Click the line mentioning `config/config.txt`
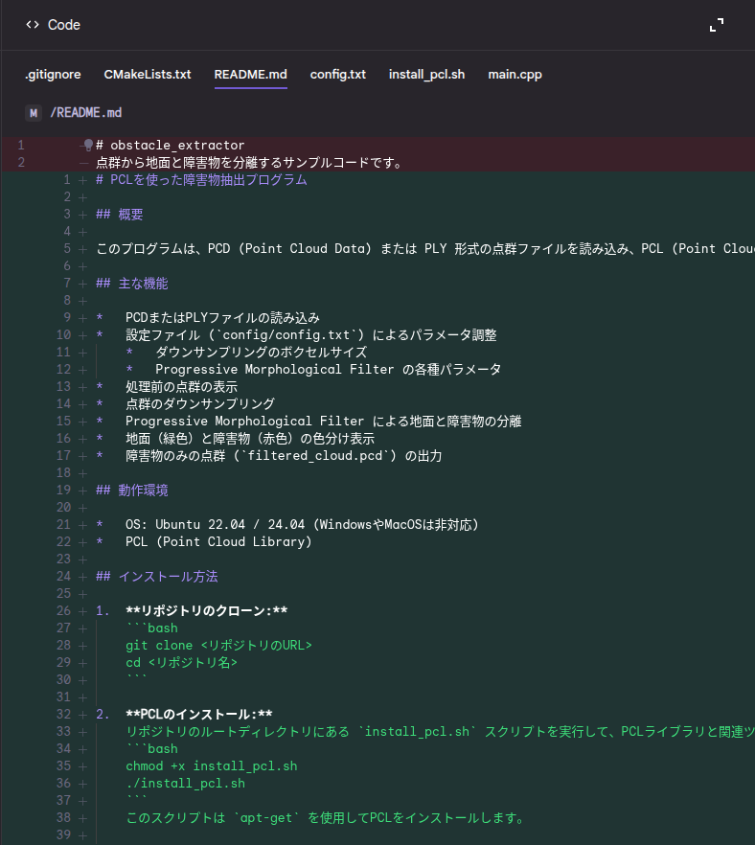Screen dimensions: 755x845 [x=311, y=335]
